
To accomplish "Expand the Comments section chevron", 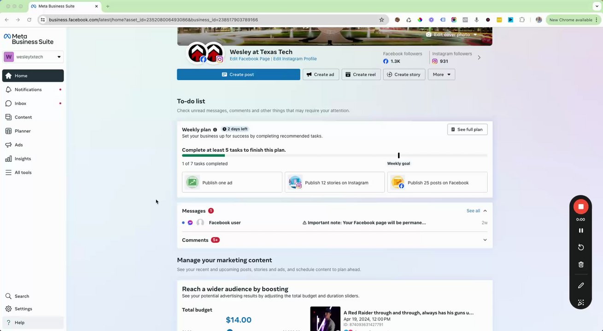I will point(485,240).
